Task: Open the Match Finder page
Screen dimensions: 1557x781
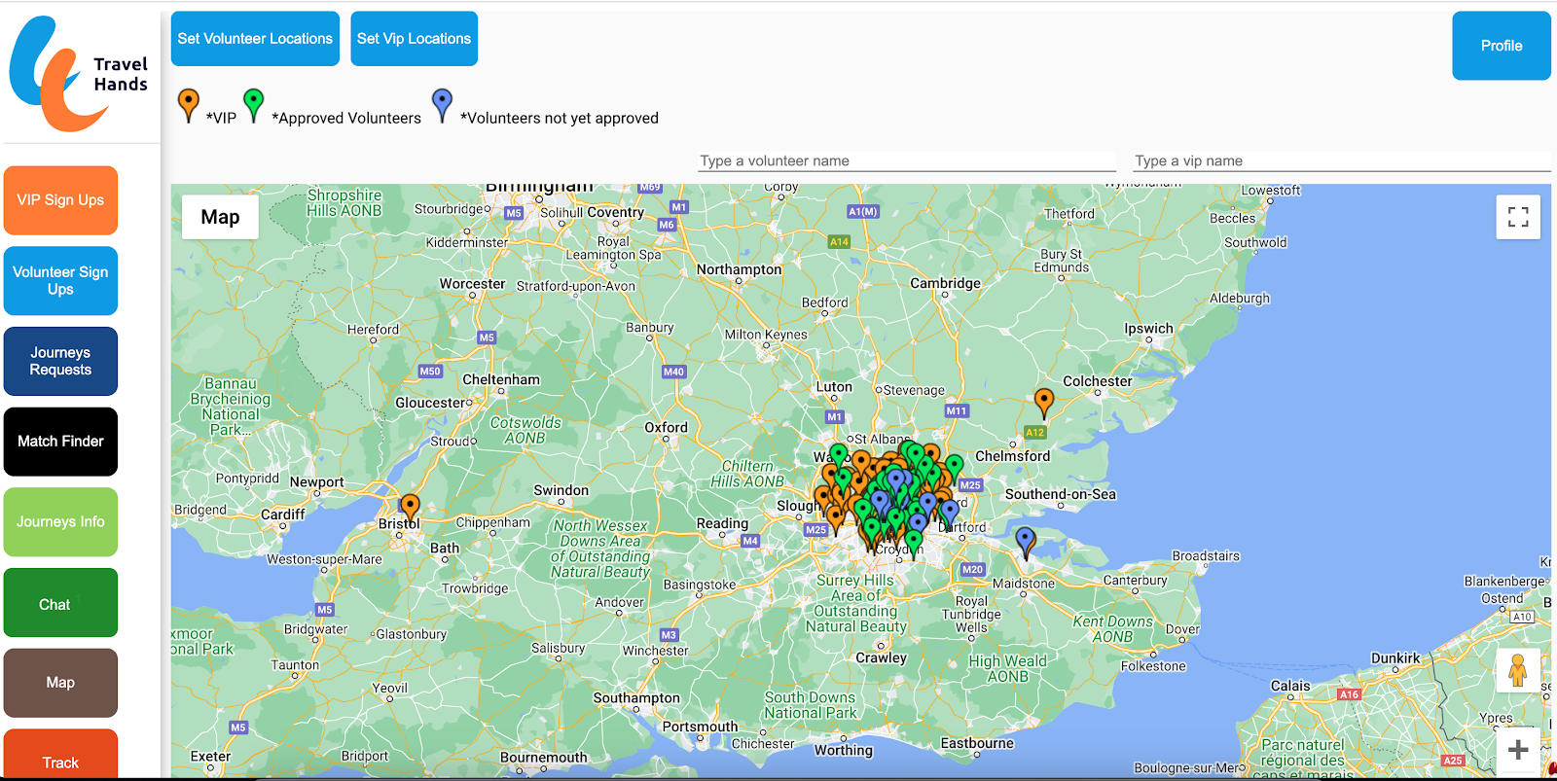Action: click(60, 442)
